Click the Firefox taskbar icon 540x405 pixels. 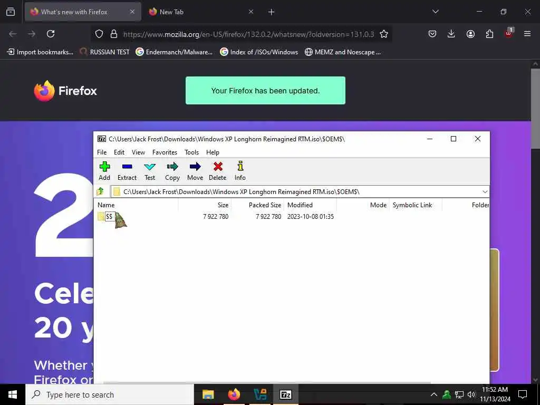(234, 394)
